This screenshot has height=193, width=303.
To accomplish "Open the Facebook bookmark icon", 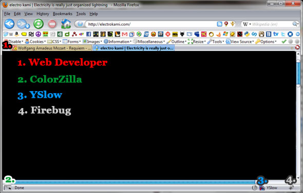I will (88, 34).
